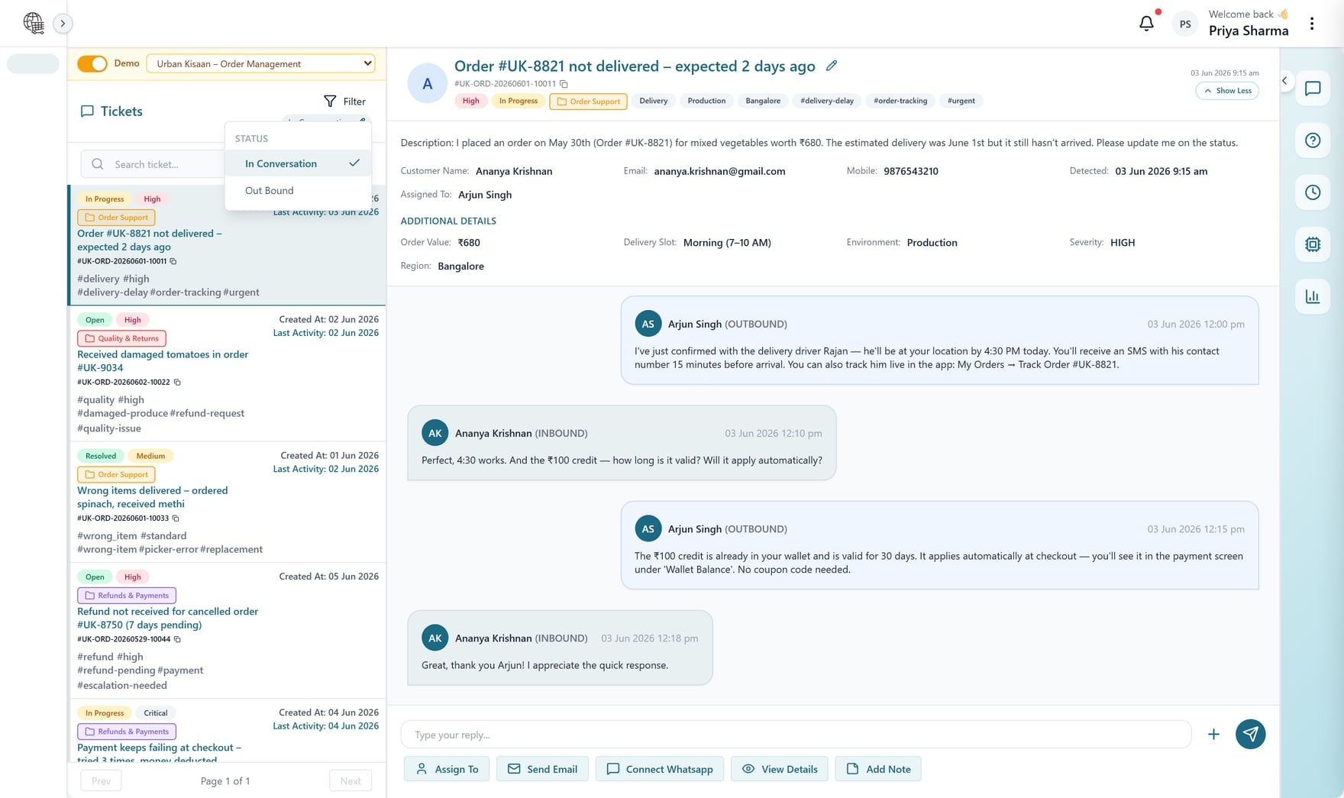1344x798 pixels.
Task: Open the notifications bell
Action: (x=1146, y=24)
